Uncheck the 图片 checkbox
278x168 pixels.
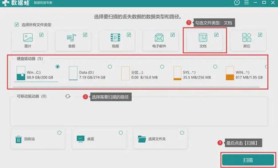(x=41, y=35)
